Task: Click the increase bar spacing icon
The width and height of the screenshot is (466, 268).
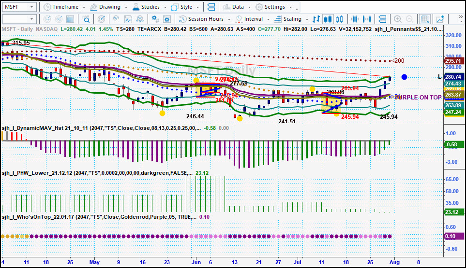Action: pos(367,19)
